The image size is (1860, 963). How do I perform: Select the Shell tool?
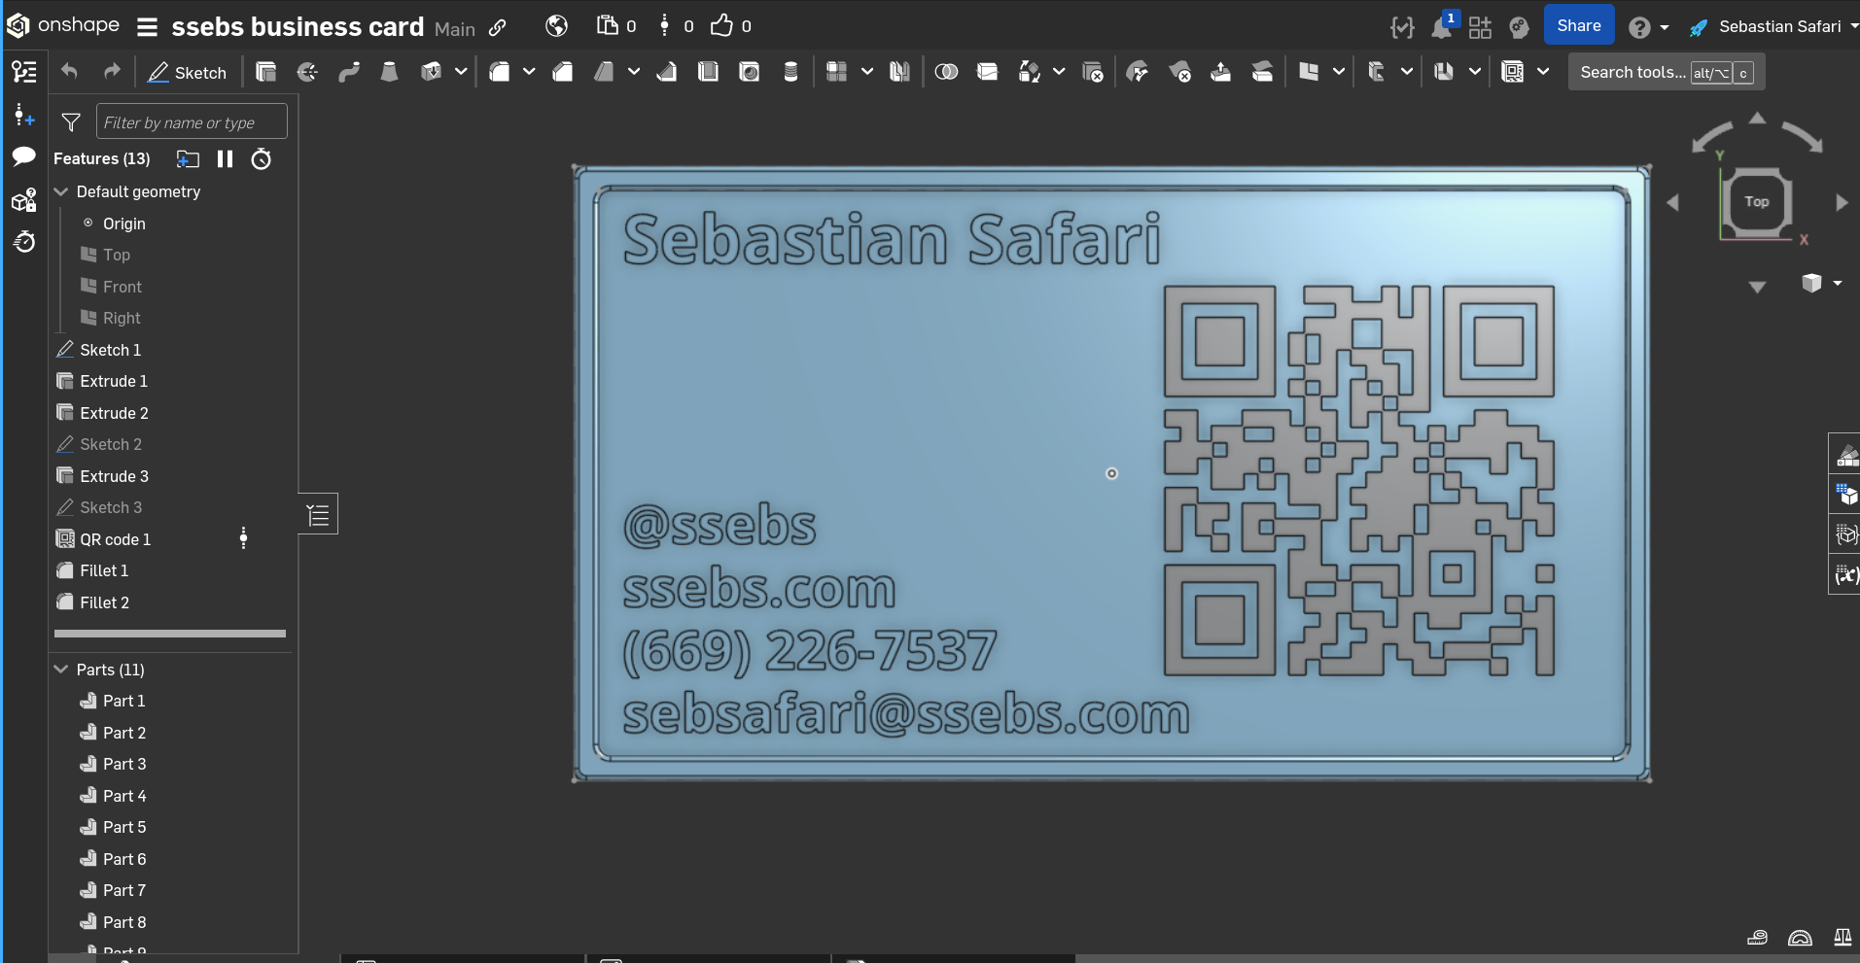coord(708,72)
